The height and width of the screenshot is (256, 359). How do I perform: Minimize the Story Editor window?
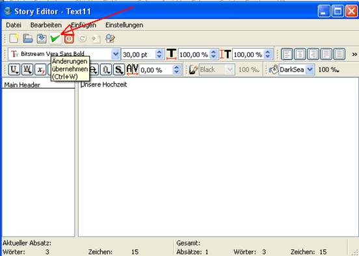pos(324,11)
